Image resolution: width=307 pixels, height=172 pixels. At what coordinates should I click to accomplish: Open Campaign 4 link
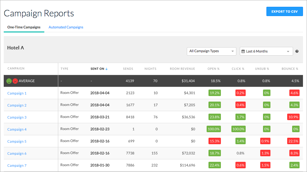[x=17, y=129]
